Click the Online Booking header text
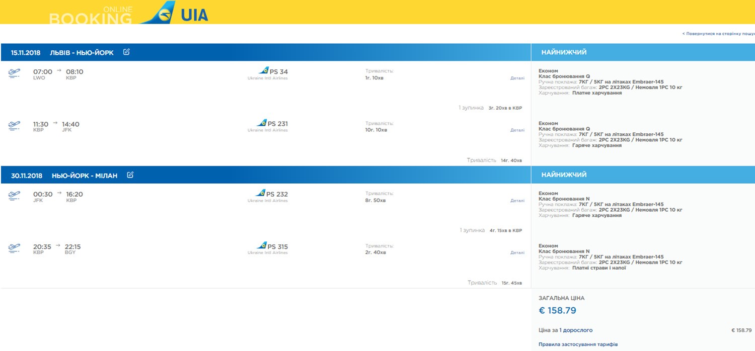The image size is (755, 351). pos(91,16)
